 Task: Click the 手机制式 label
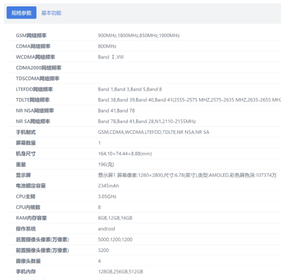(26, 132)
